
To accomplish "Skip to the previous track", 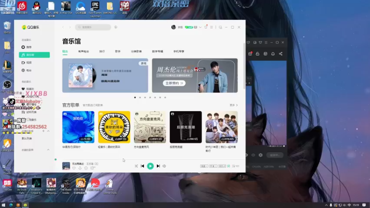I will click(x=142, y=166).
